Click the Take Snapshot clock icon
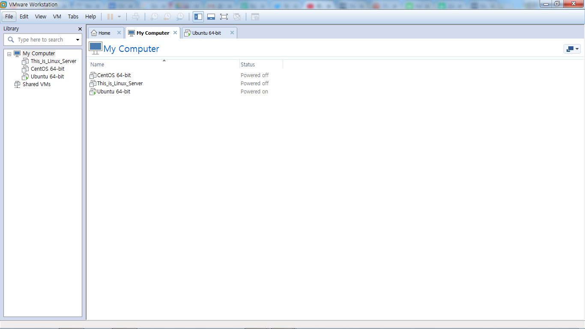The width and height of the screenshot is (585, 329). pyautogui.click(x=154, y=17)
